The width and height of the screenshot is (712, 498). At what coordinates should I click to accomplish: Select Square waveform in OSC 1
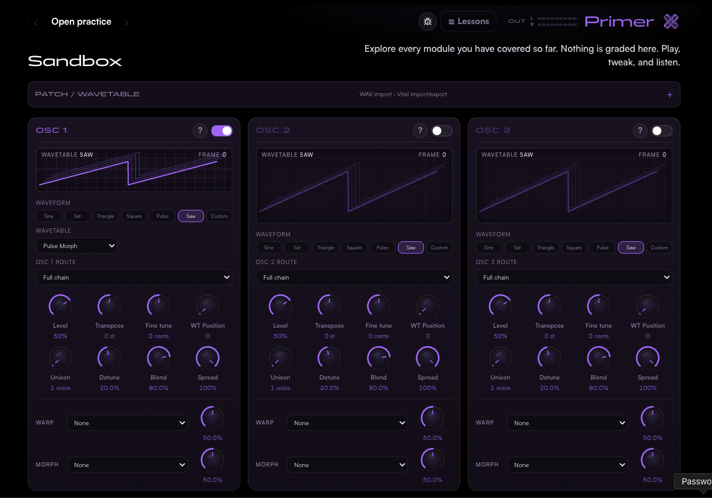[134, 216]
